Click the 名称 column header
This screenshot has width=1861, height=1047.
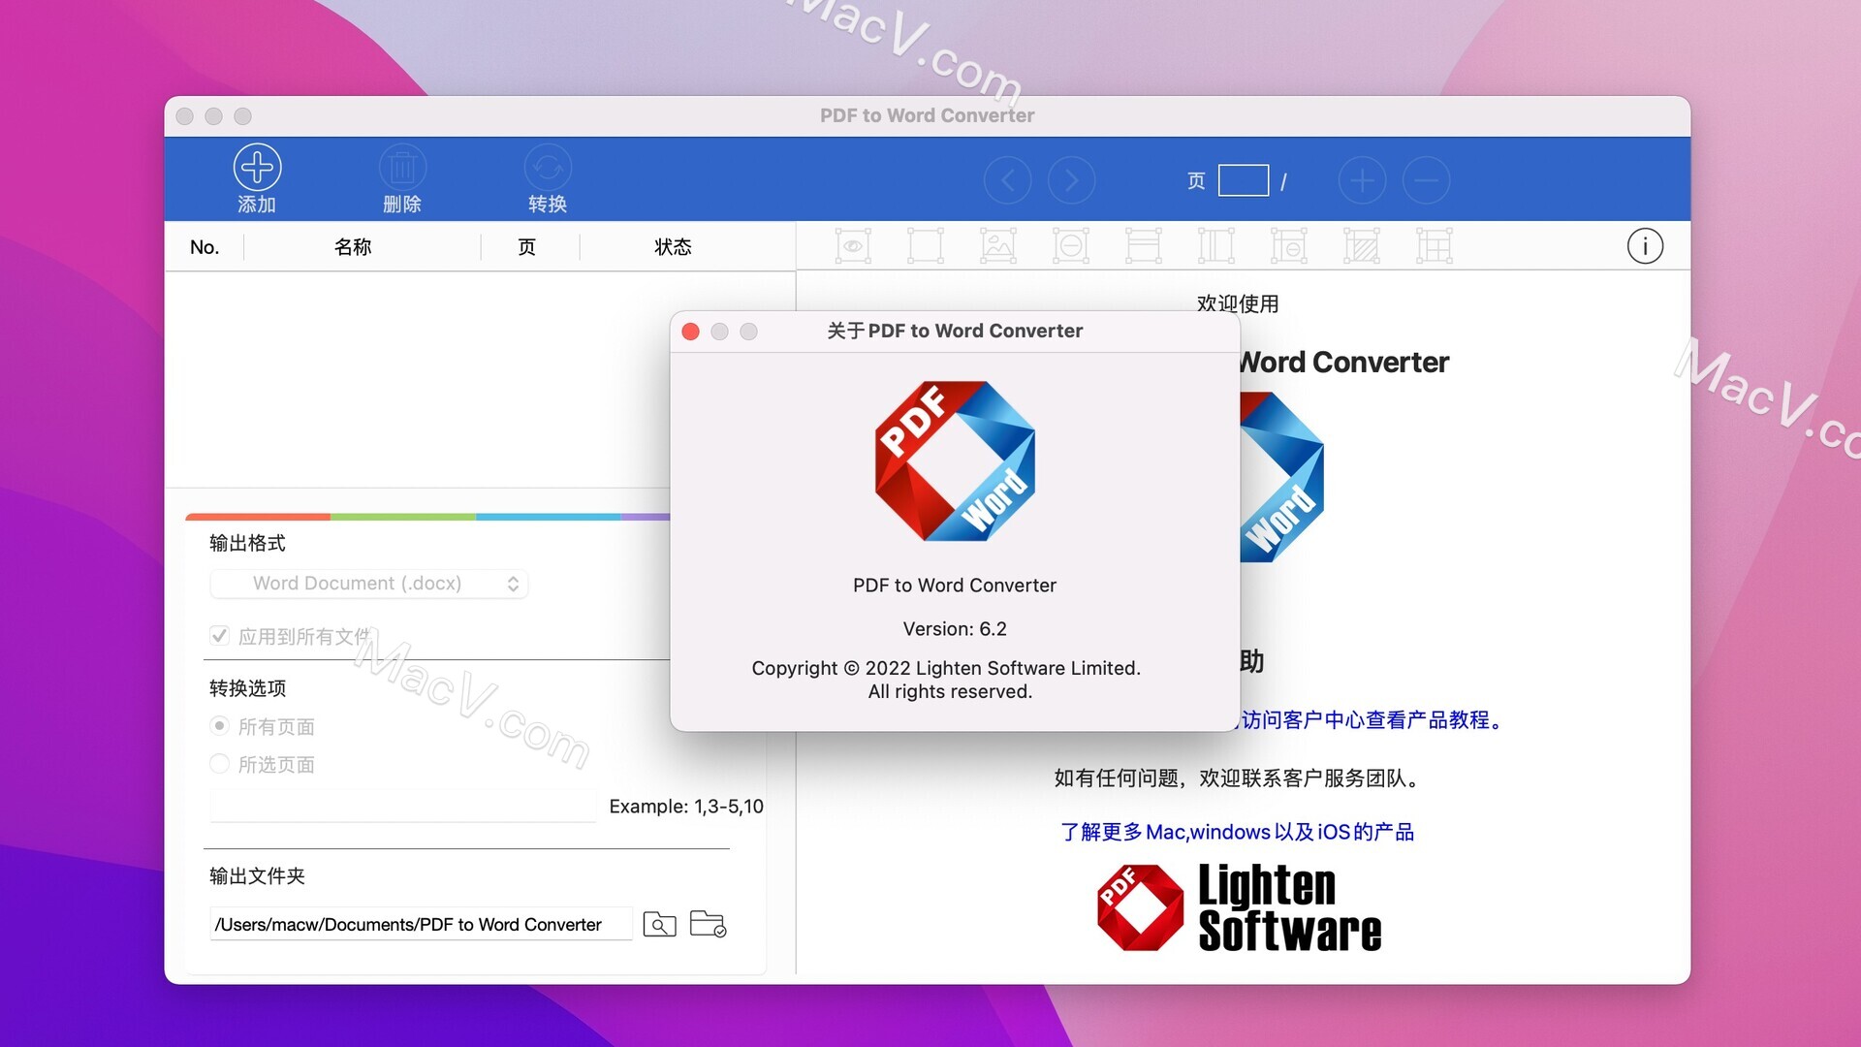click(x=353, y=247)
